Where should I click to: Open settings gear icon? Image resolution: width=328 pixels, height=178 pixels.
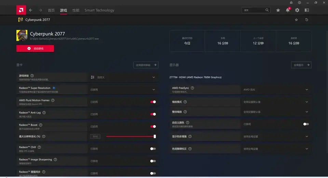pos(297,10)
